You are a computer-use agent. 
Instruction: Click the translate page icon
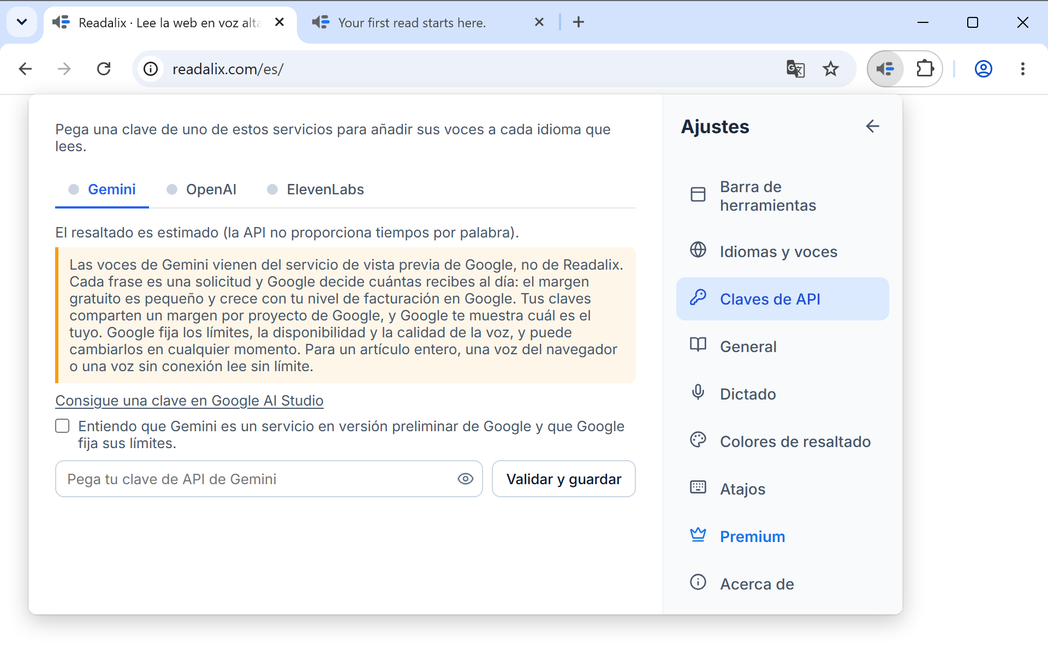pyautogui.click(x=795, y=69)
